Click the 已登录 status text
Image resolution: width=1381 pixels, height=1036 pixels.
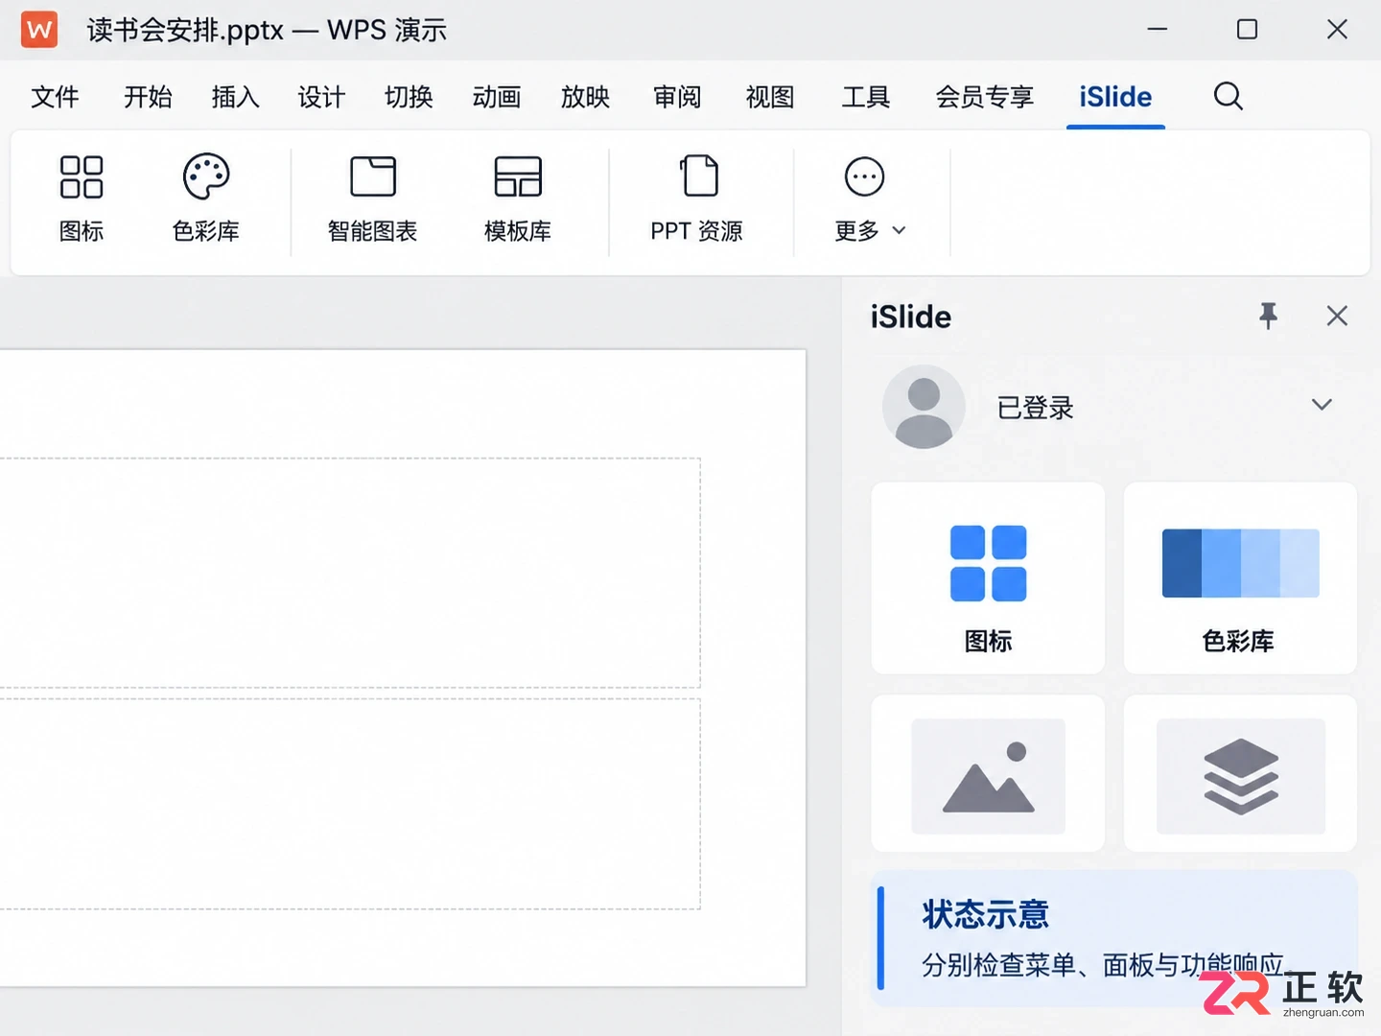(1036, 408)
